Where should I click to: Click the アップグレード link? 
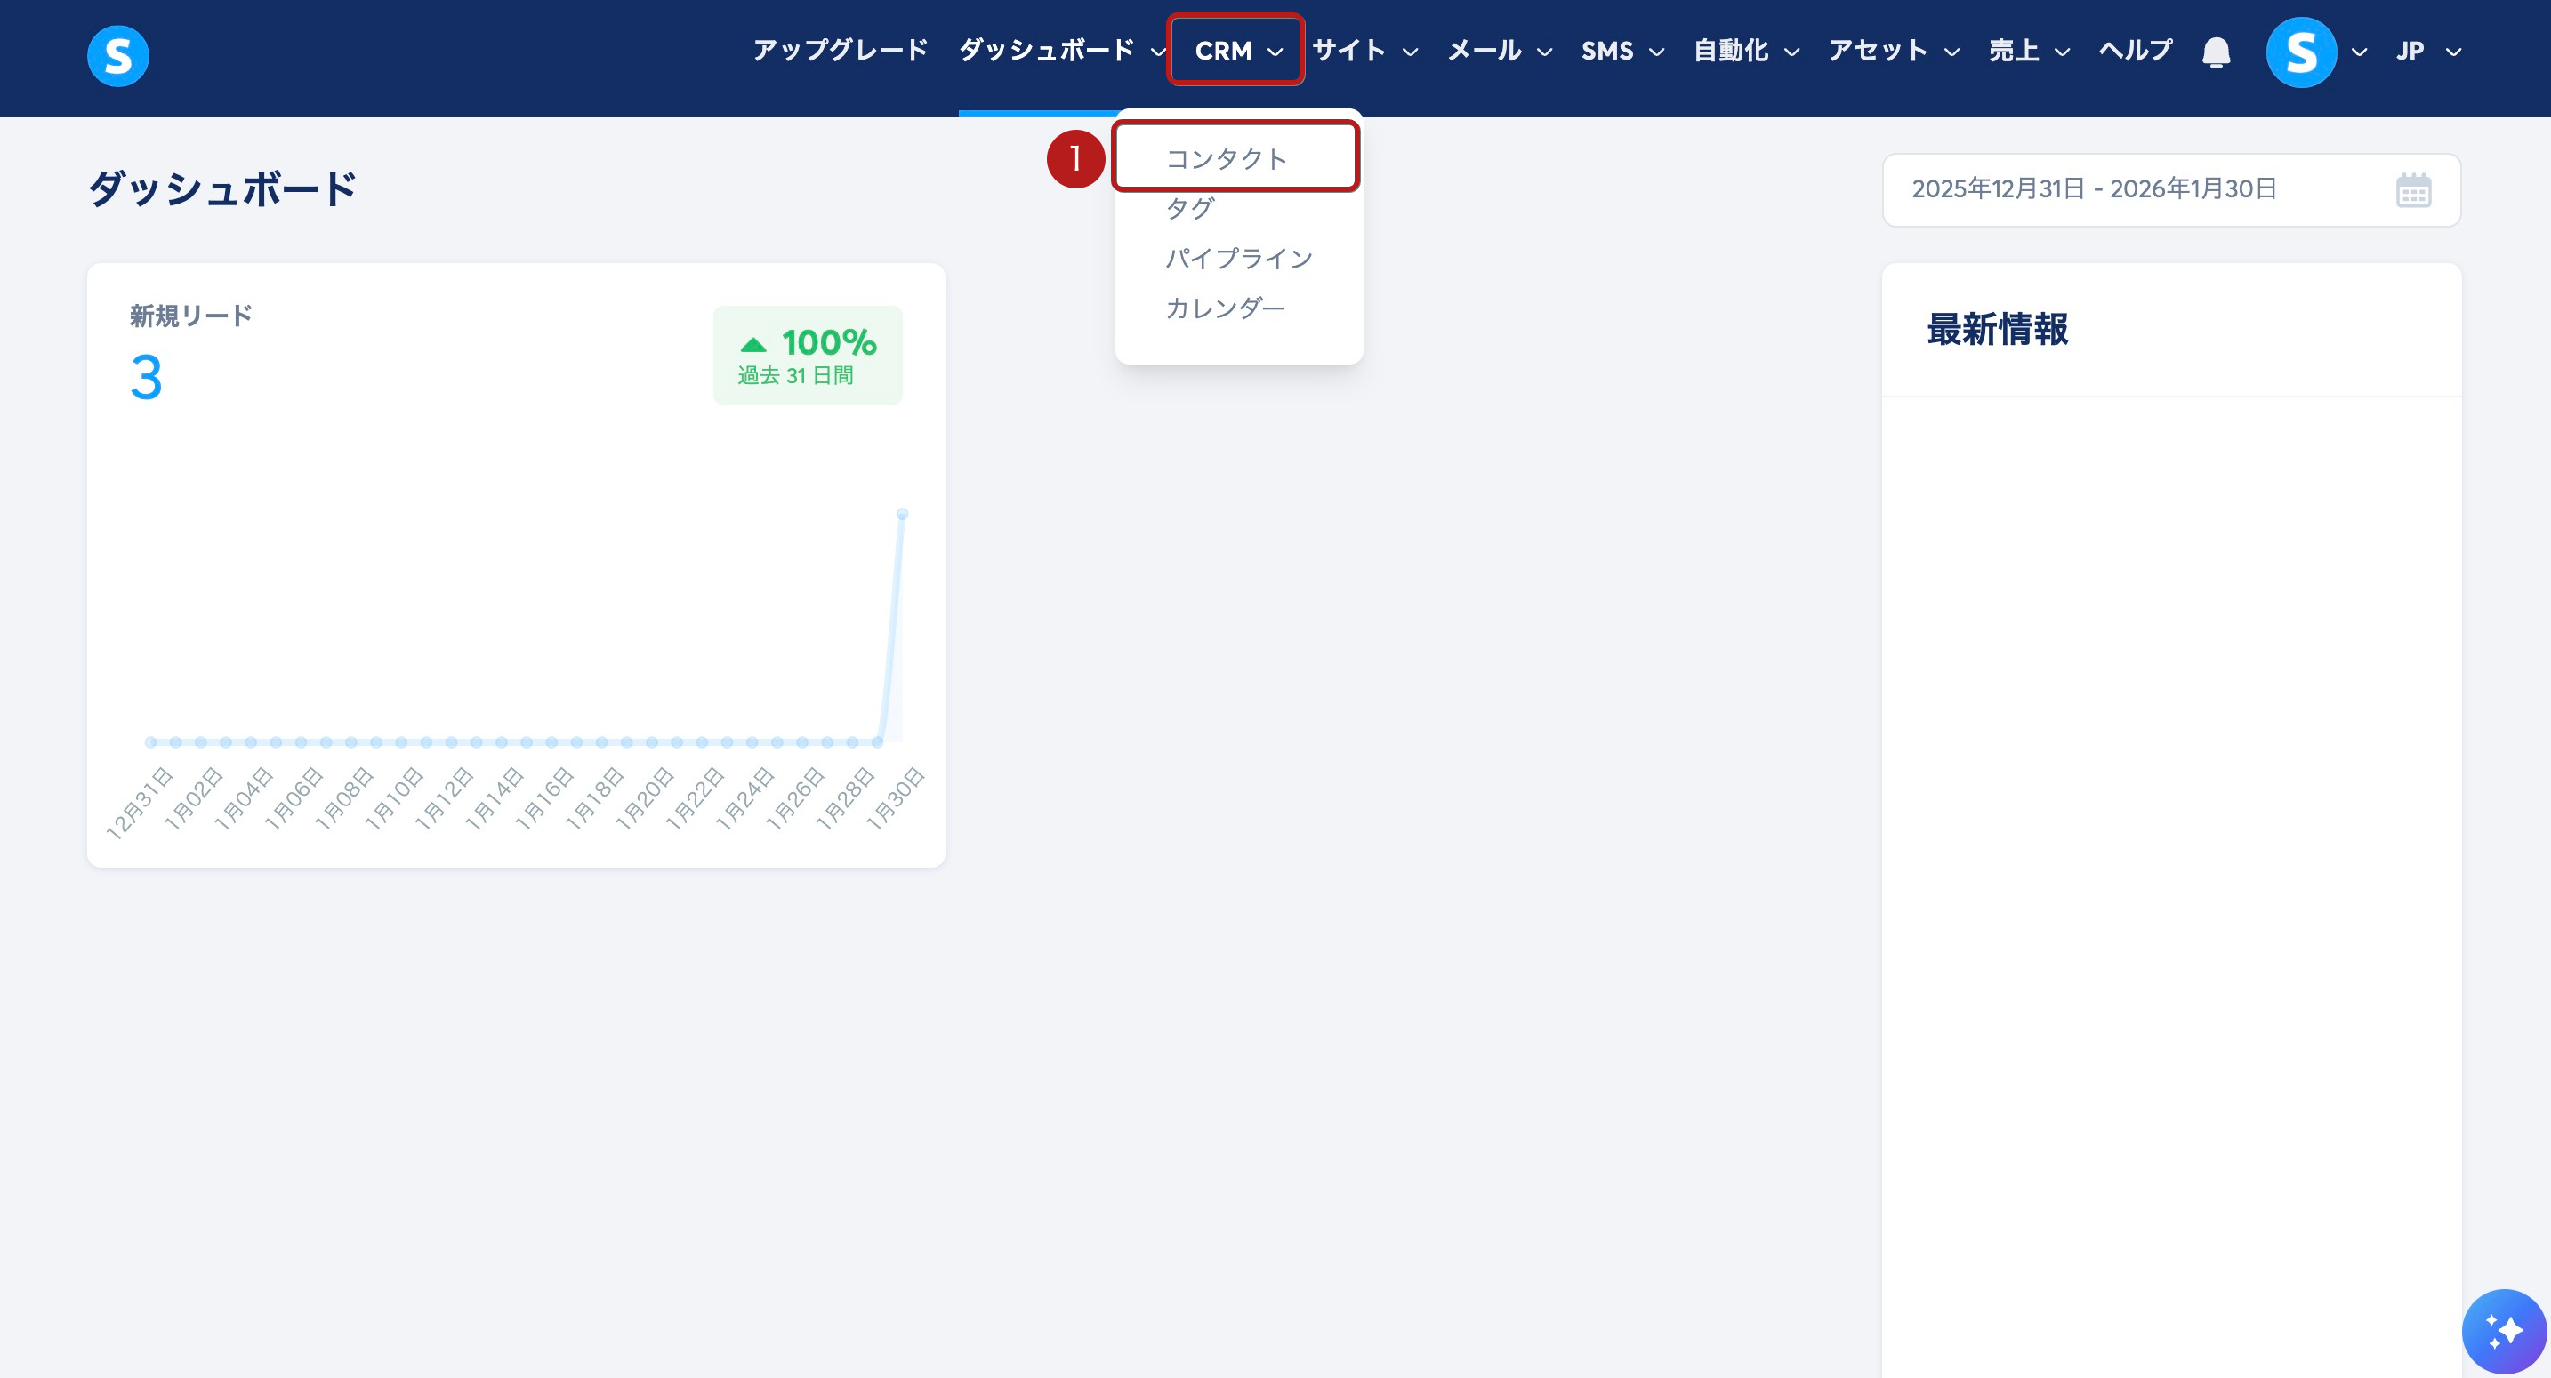click(840, 52)
